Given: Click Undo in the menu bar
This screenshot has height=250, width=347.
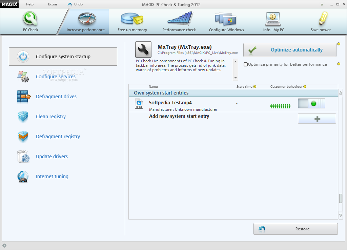Looking at the screenshot, I should click(75, 4).
